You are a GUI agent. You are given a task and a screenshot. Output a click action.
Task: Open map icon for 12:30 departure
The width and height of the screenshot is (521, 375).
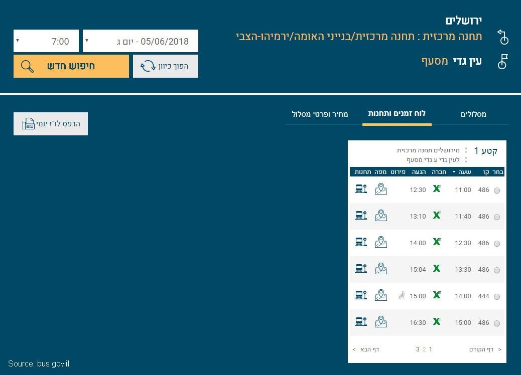coord(381,242)
